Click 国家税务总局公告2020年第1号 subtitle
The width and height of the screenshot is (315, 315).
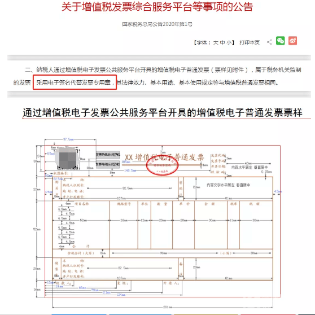coord(158,24)
